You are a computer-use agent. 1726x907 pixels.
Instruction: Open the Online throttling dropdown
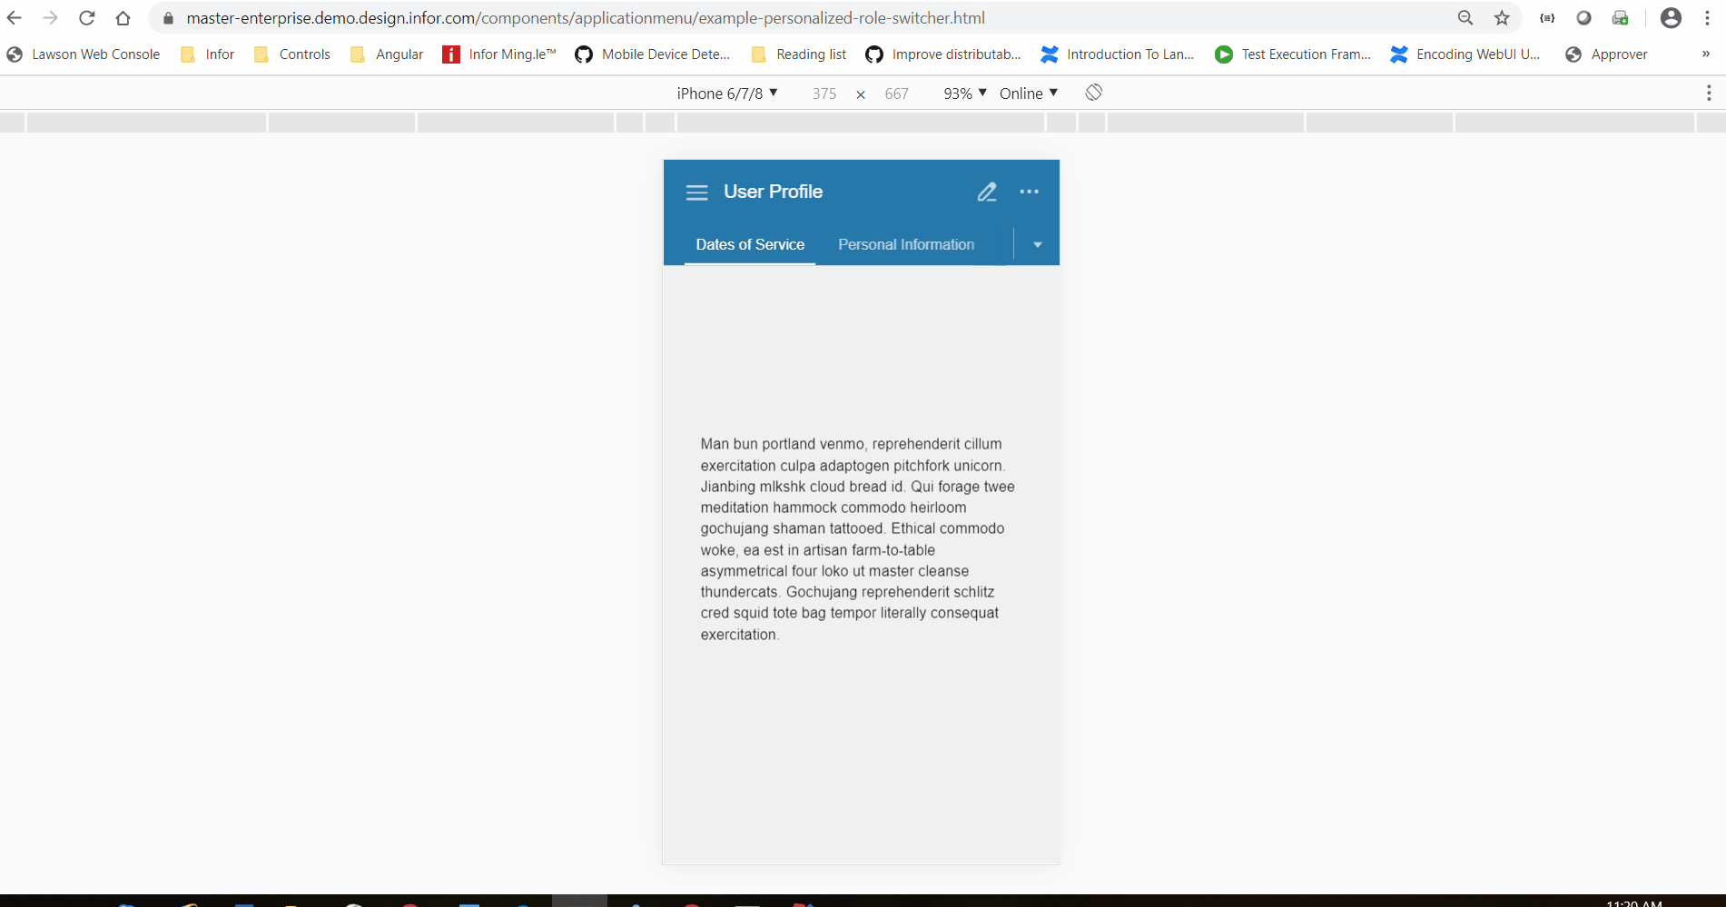pyautogui.click(x=1029, y=94)
